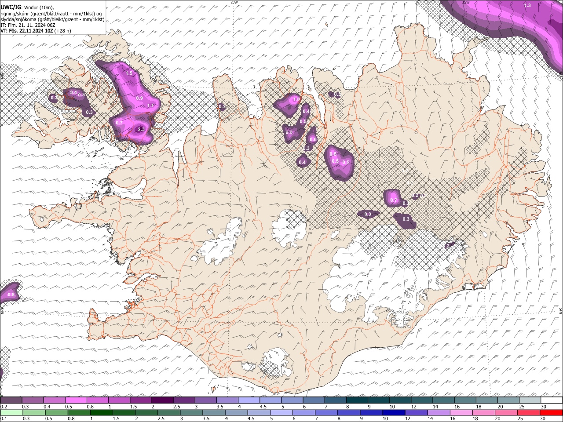Pick the bright pink 0.5 snow-scale swatch
The height and width of the screenshot is (422, 563).
(76, 400)
